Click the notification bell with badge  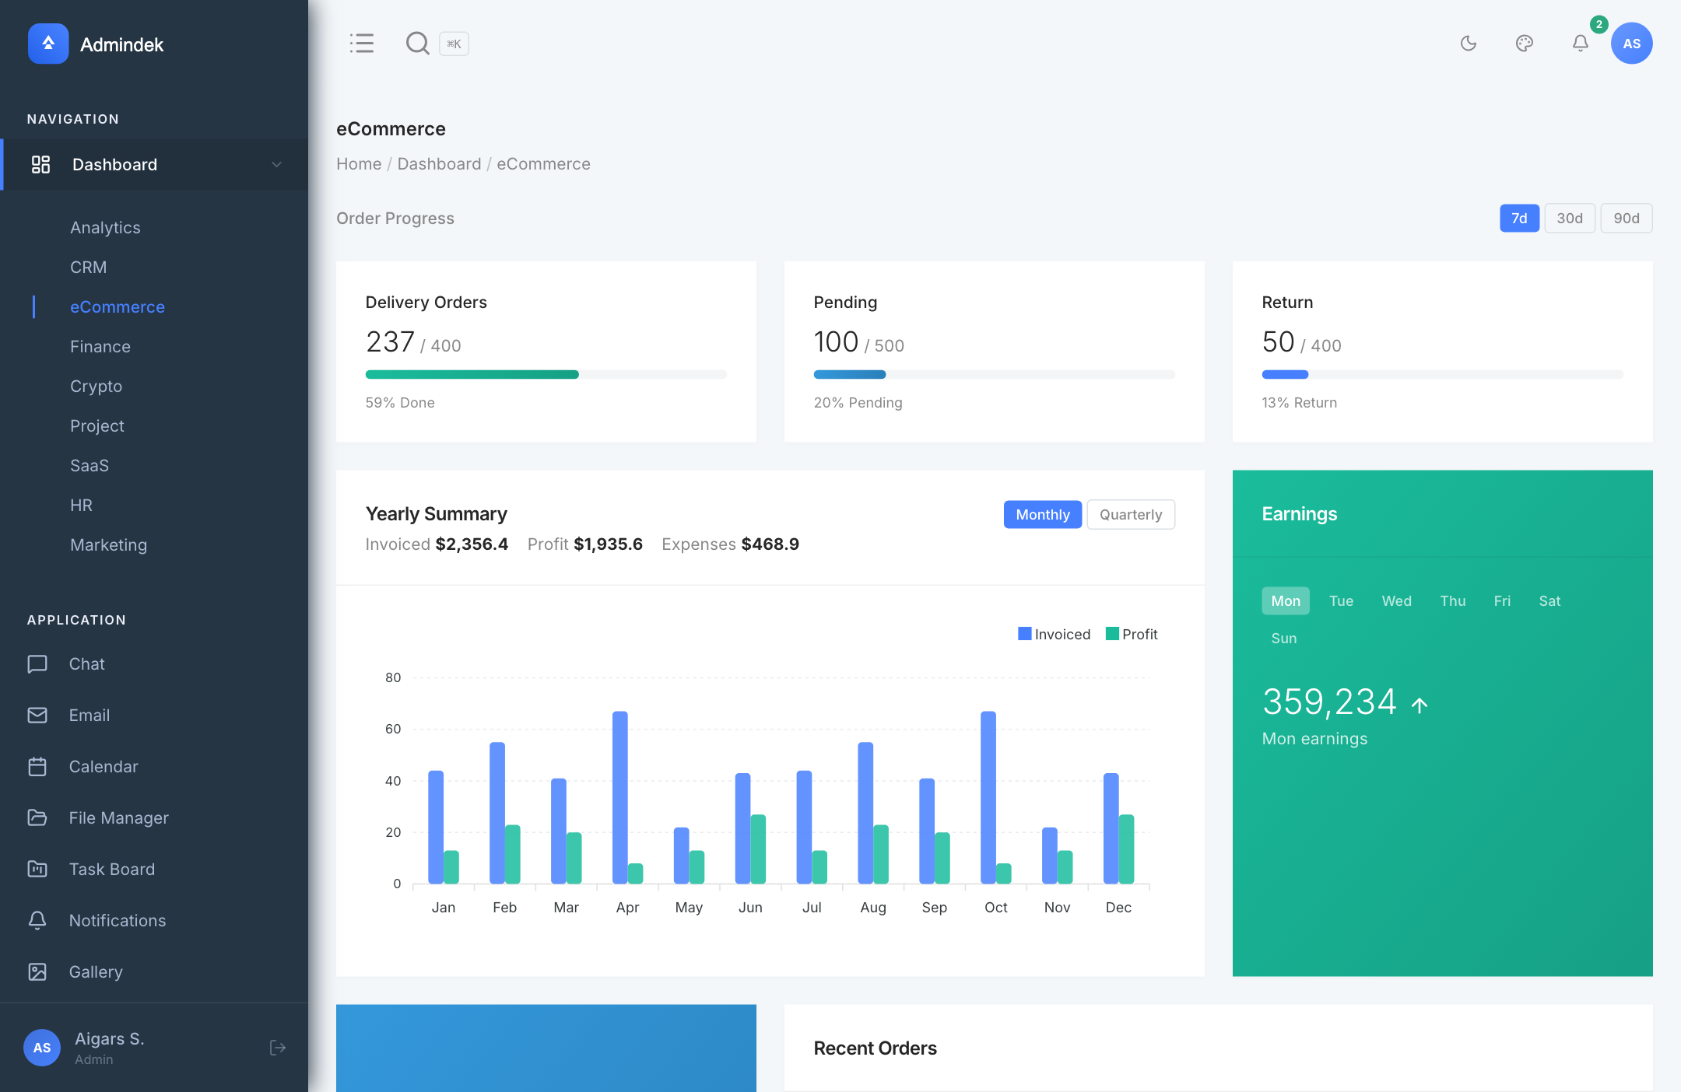point(1580,44)
